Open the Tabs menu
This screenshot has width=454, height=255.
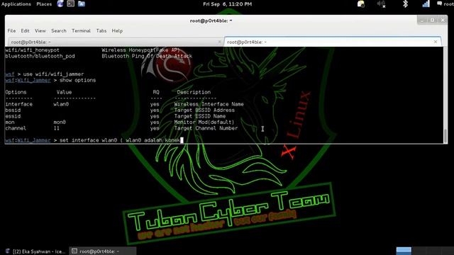pyautogui.click(x=101, y=30)
